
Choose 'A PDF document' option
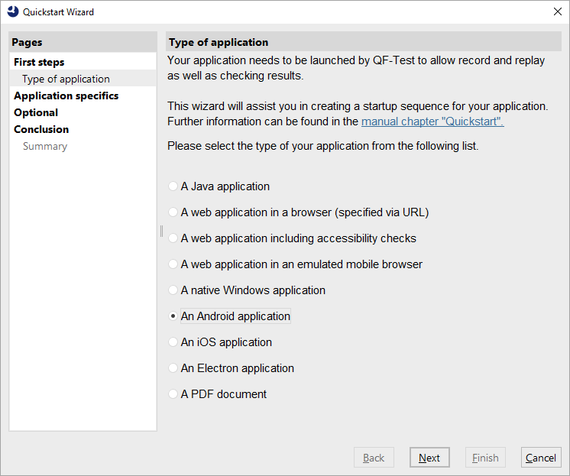[173, 394]
